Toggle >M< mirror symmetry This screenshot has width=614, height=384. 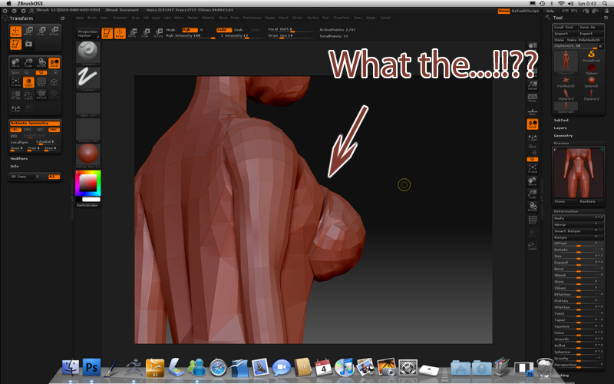click(x=54, y=129)
